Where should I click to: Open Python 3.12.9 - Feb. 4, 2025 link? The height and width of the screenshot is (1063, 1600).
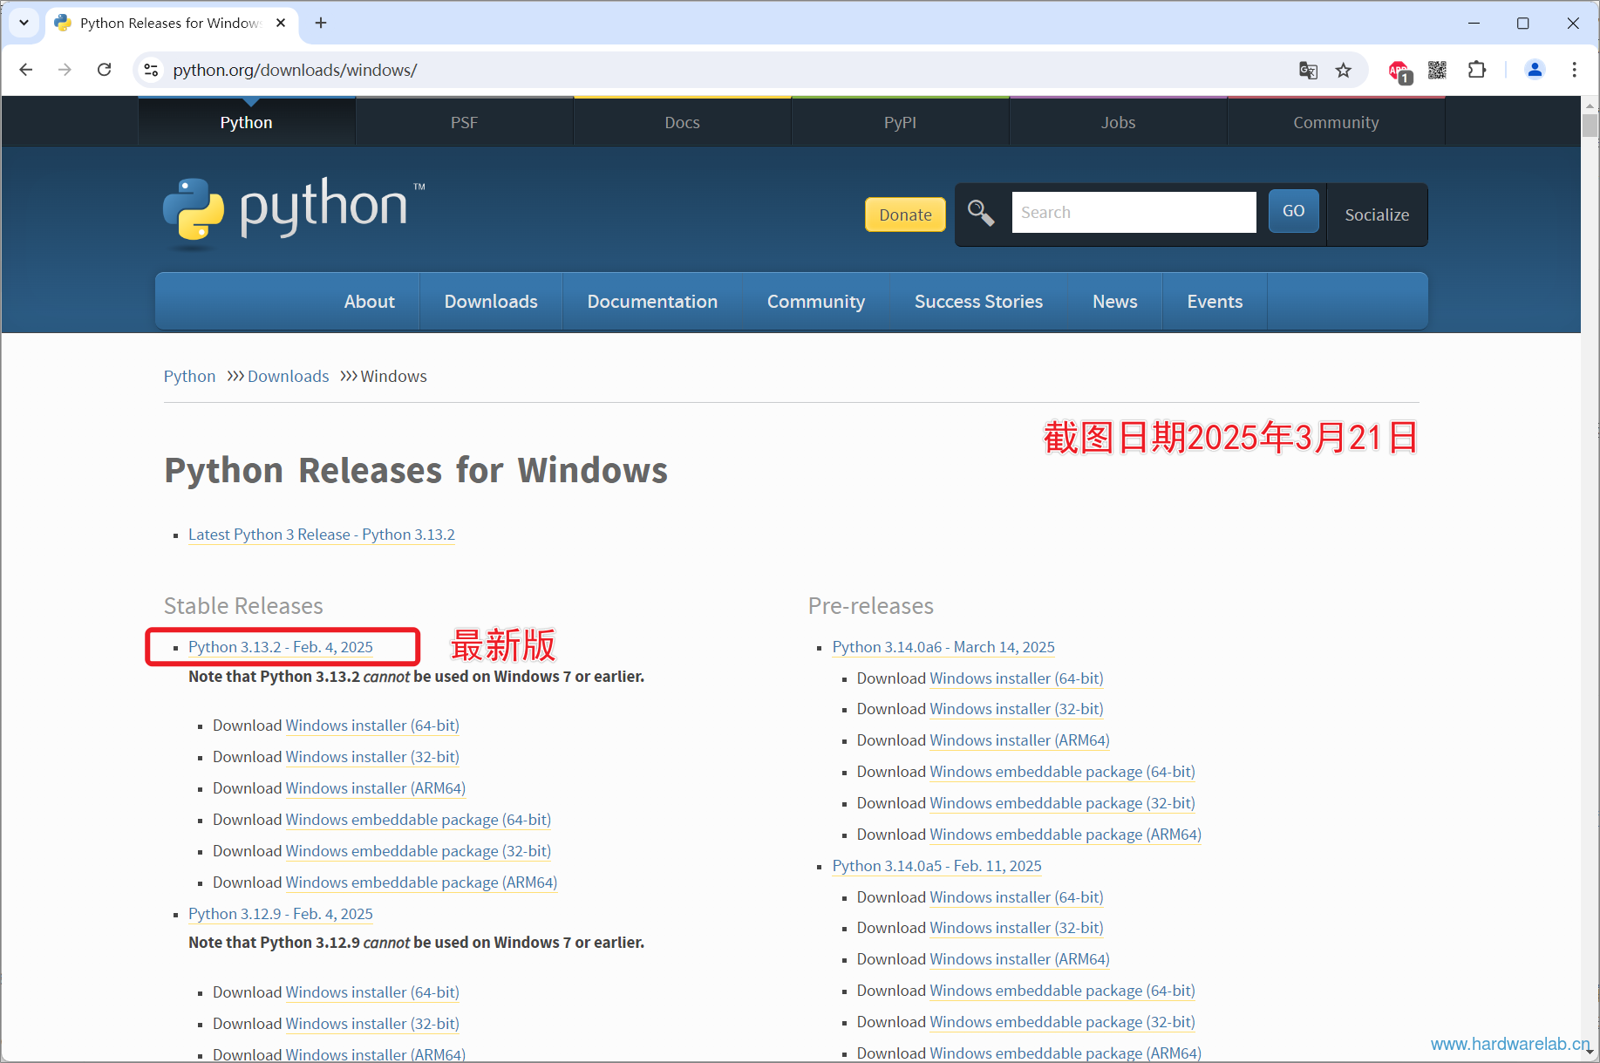(x=281, y=914)
